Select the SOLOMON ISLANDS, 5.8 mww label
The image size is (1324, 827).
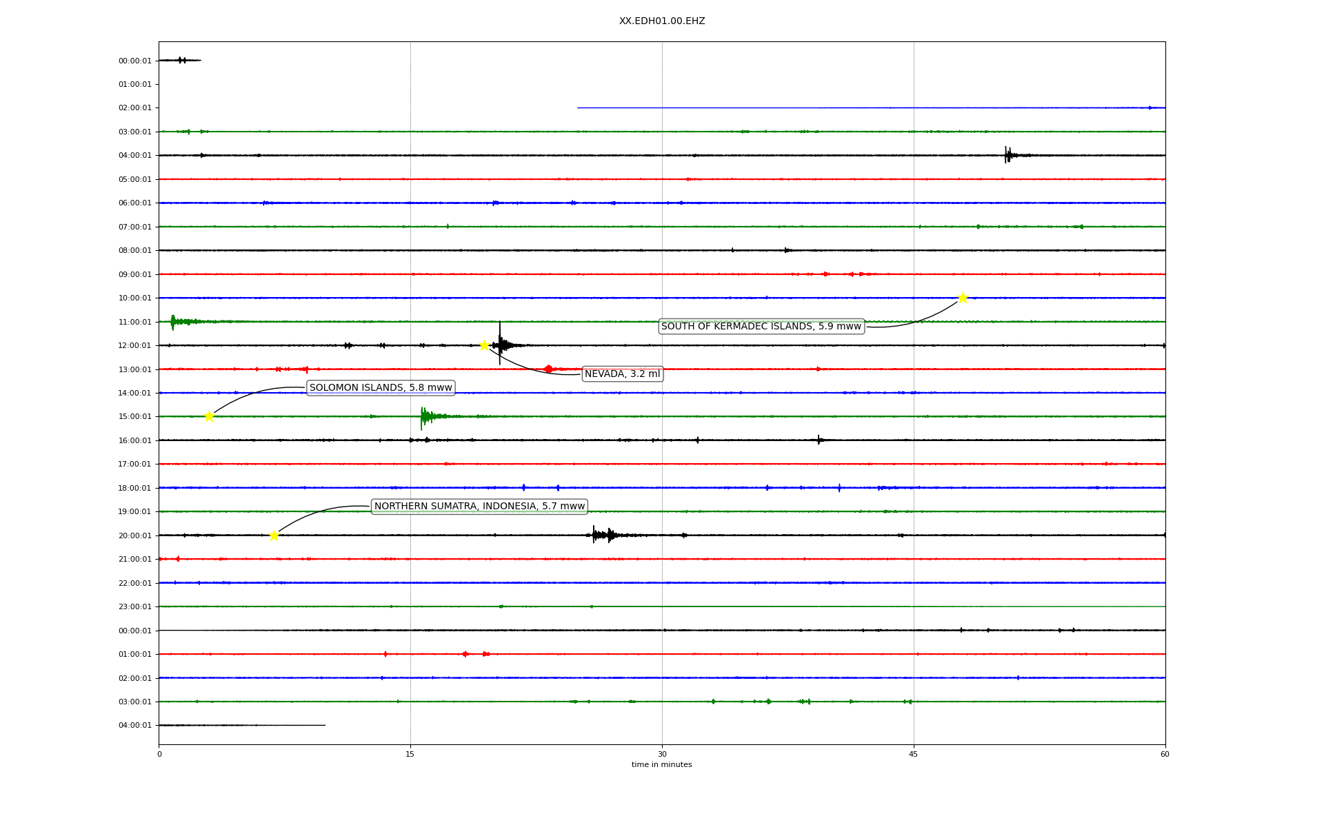381,388
